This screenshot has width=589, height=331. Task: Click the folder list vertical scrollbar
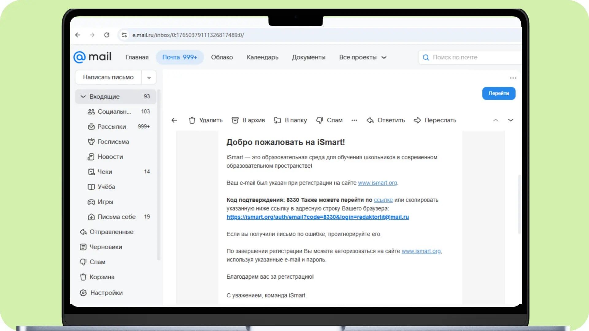click(x=159, y=175)
